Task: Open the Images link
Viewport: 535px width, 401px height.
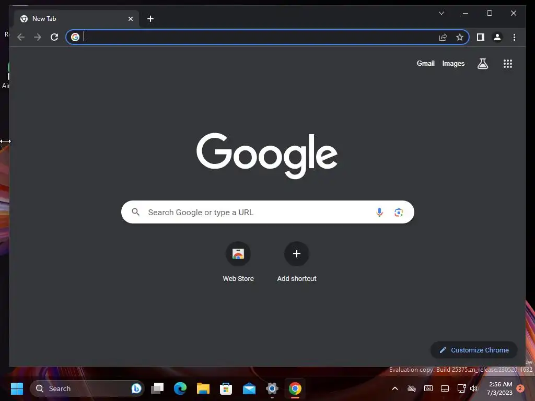Action: [x=453, y=63]
